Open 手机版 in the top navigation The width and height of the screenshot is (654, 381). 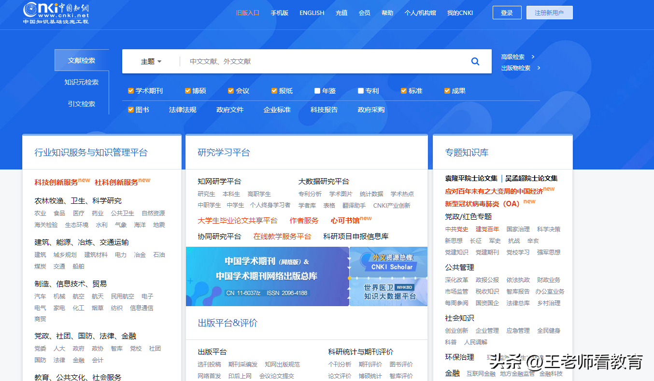tap(280, 13)
